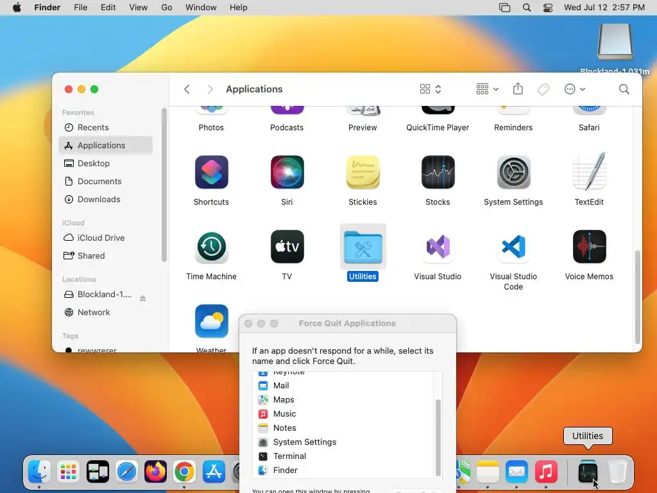The width and height of the screenshot is (657, 493).
Task: Click the Share toolbar icon in Finder
Action: tap(518, 89)
